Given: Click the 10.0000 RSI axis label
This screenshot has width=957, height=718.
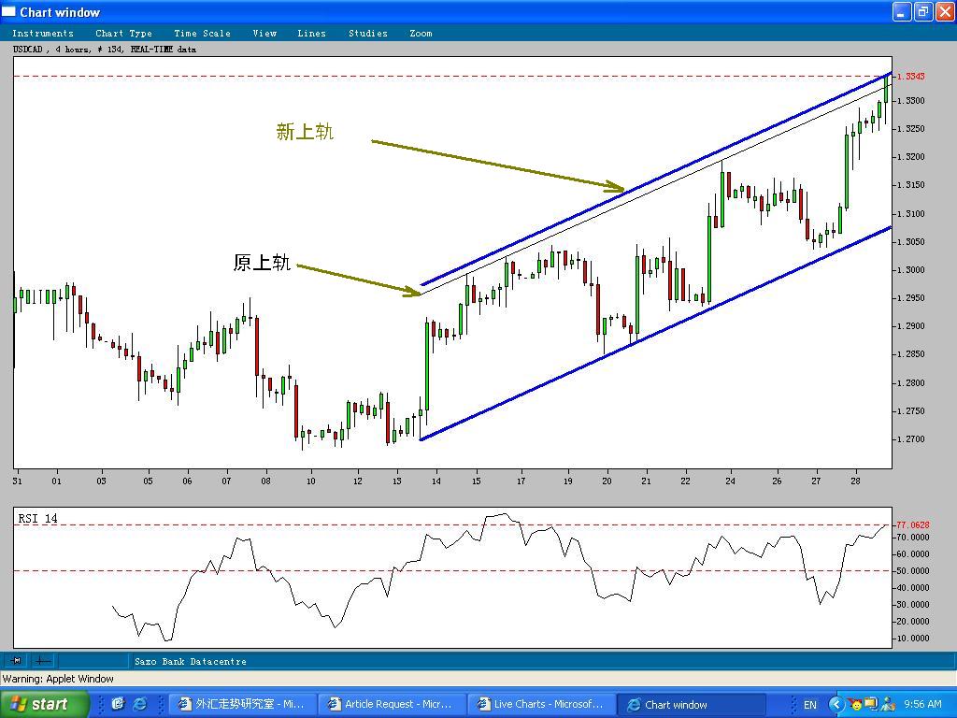Looking at the screenshot, I should 912,638.
